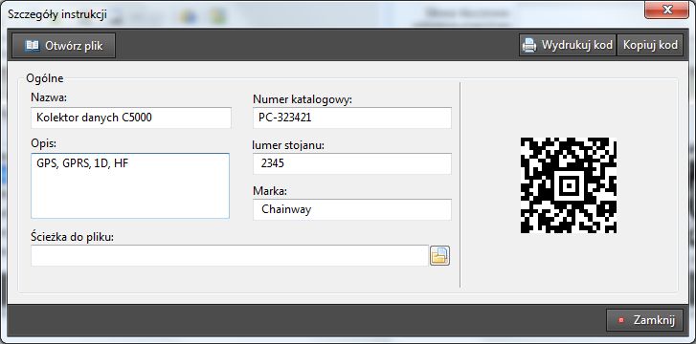Click the Nazwa: label
The width and height of the screenshot is (696, 344).
pyautogui.click(x=49, y=97)
